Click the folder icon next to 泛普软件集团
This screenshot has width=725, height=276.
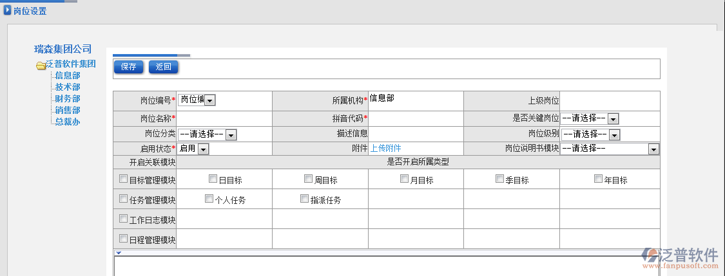pos(41,65)
